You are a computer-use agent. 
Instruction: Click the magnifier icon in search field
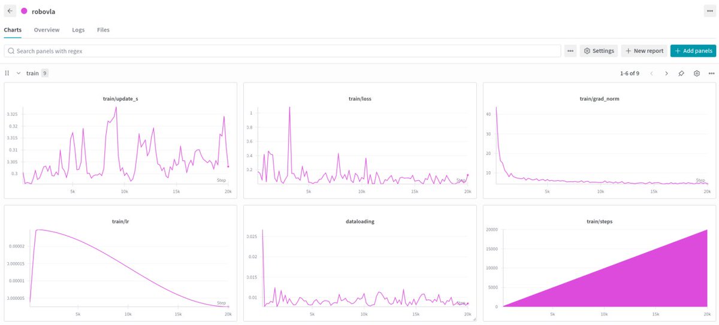pyautogui.click(x=11, y=51)
